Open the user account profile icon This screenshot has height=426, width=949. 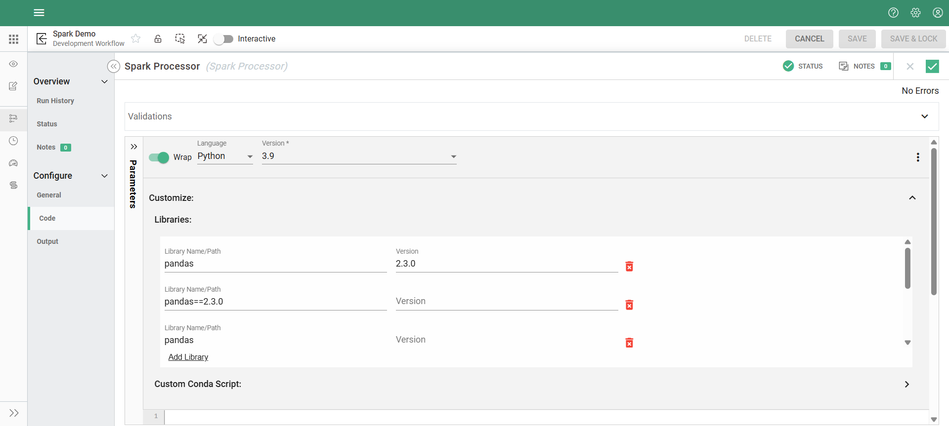938,13
